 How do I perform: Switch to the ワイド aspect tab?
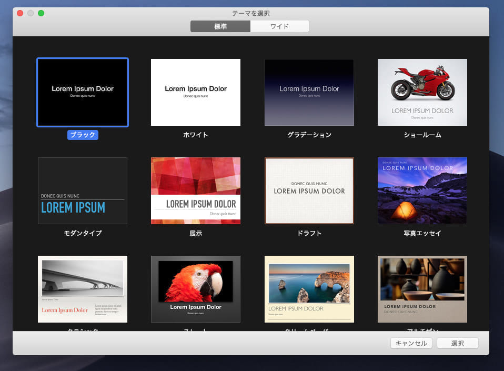[279, 26]
